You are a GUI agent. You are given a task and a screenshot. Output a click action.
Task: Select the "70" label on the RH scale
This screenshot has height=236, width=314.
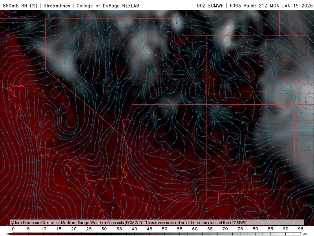[x=225, y=229]
